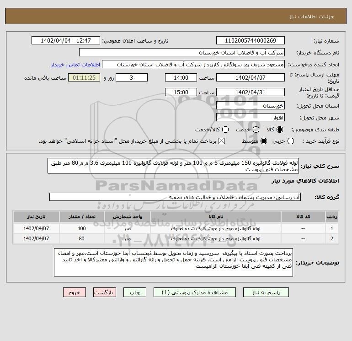Open مشاهده مدارک پیوستی (1) button

click(195, 292)
